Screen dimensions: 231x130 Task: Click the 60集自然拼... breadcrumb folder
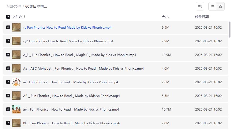click(36, 6)
